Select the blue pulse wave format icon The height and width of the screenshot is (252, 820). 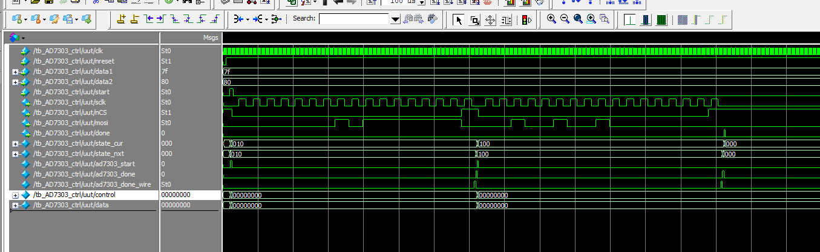pos(645,20)
